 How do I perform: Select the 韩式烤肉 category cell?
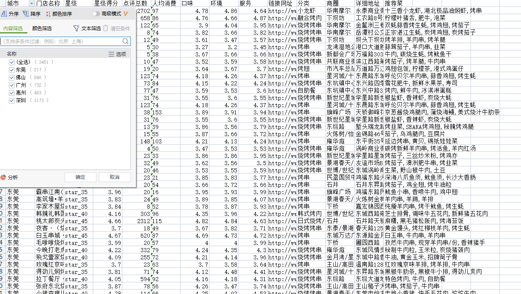coord(311,214)
